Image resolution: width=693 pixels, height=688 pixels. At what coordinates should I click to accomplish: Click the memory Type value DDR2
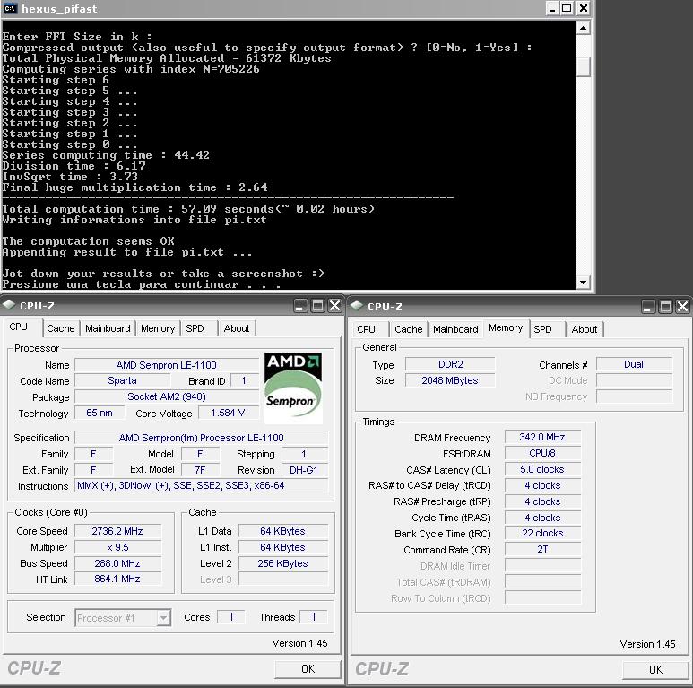tap(450, 364)
